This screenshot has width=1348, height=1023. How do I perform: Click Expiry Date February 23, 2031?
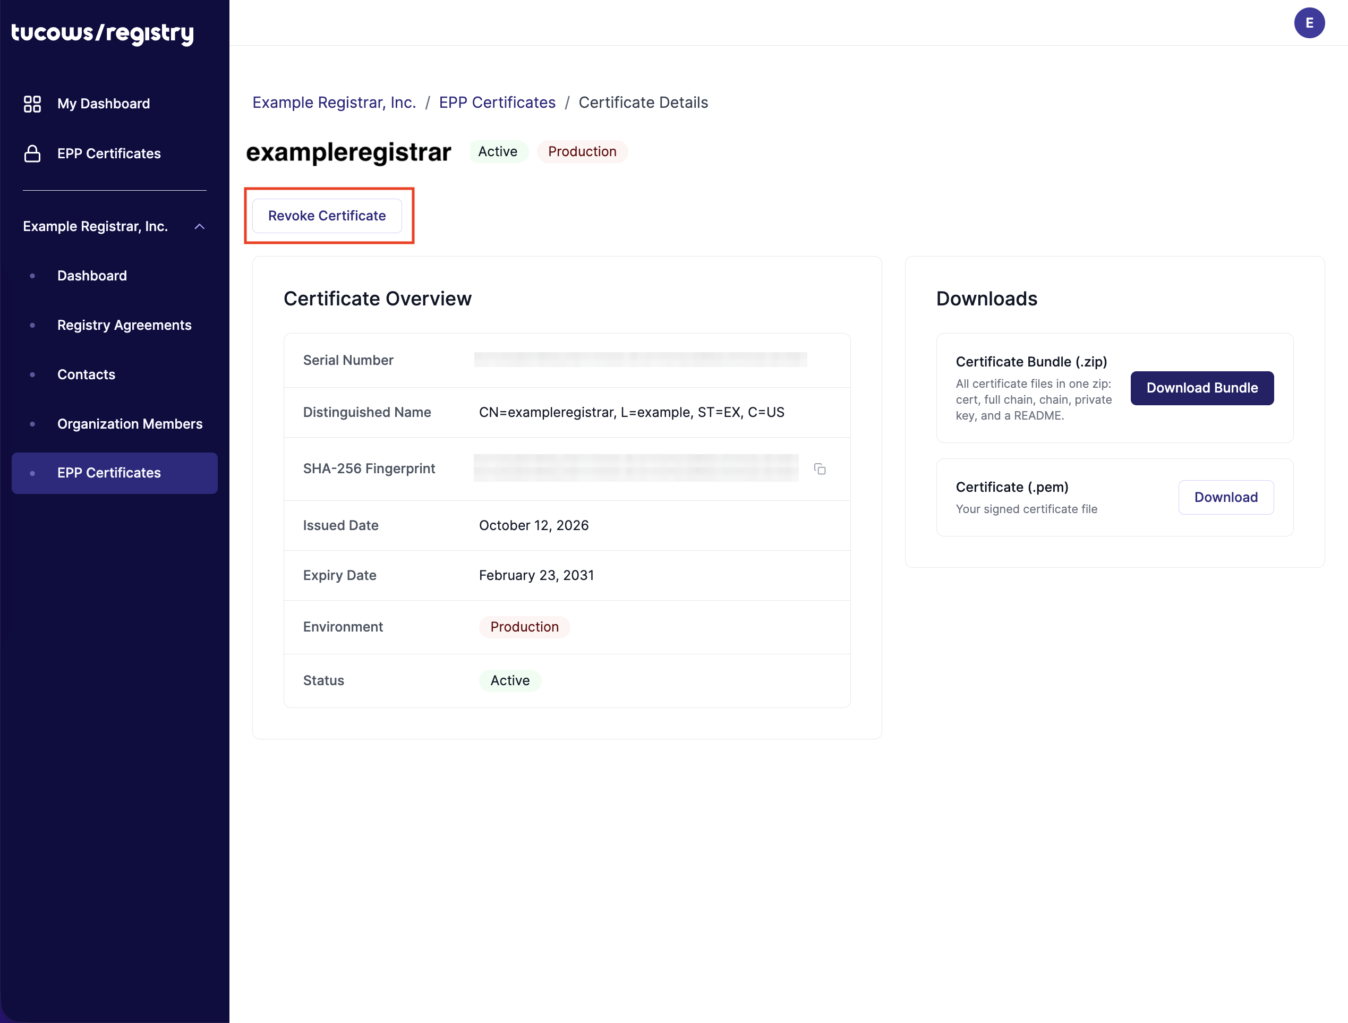(536, 575)
